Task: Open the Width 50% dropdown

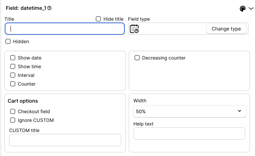Action: click(x=190, y=111)
